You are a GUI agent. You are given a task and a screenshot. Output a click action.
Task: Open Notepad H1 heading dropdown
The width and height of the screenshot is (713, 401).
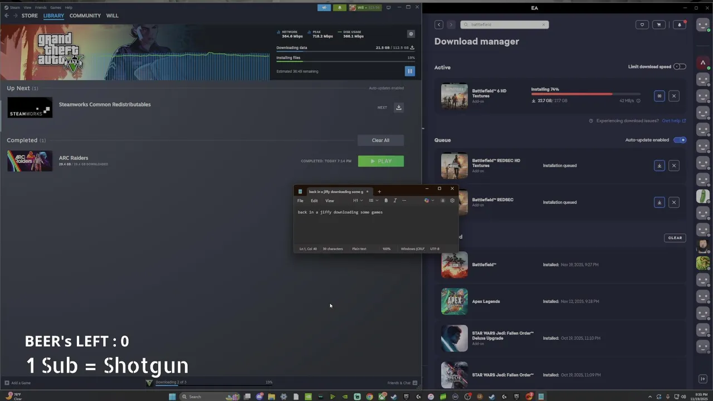point(358,200)
